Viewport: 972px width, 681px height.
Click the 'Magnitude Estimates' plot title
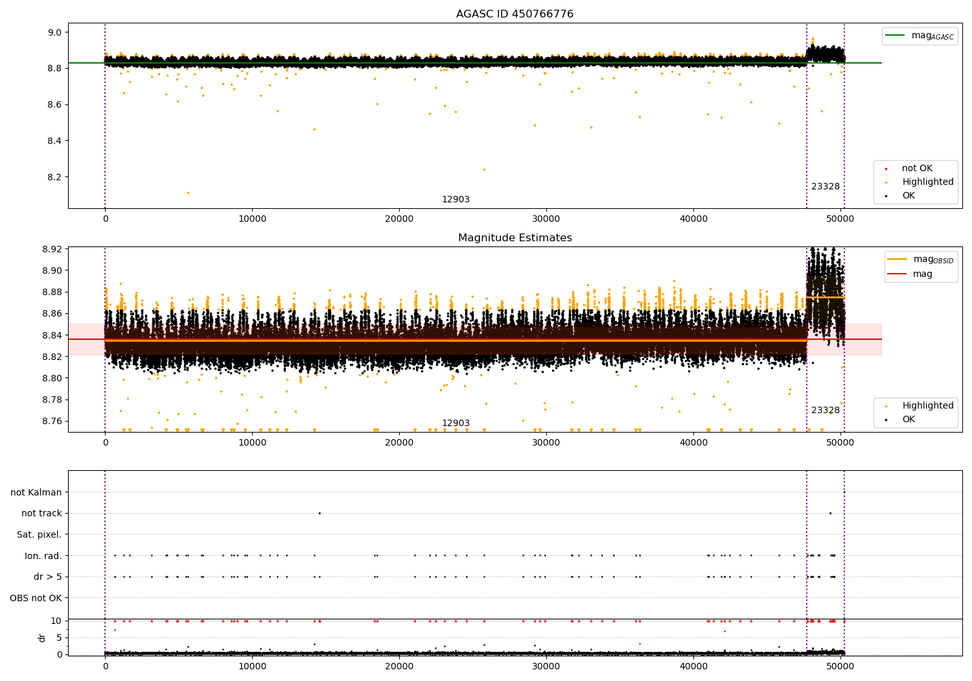click(515, 238)
